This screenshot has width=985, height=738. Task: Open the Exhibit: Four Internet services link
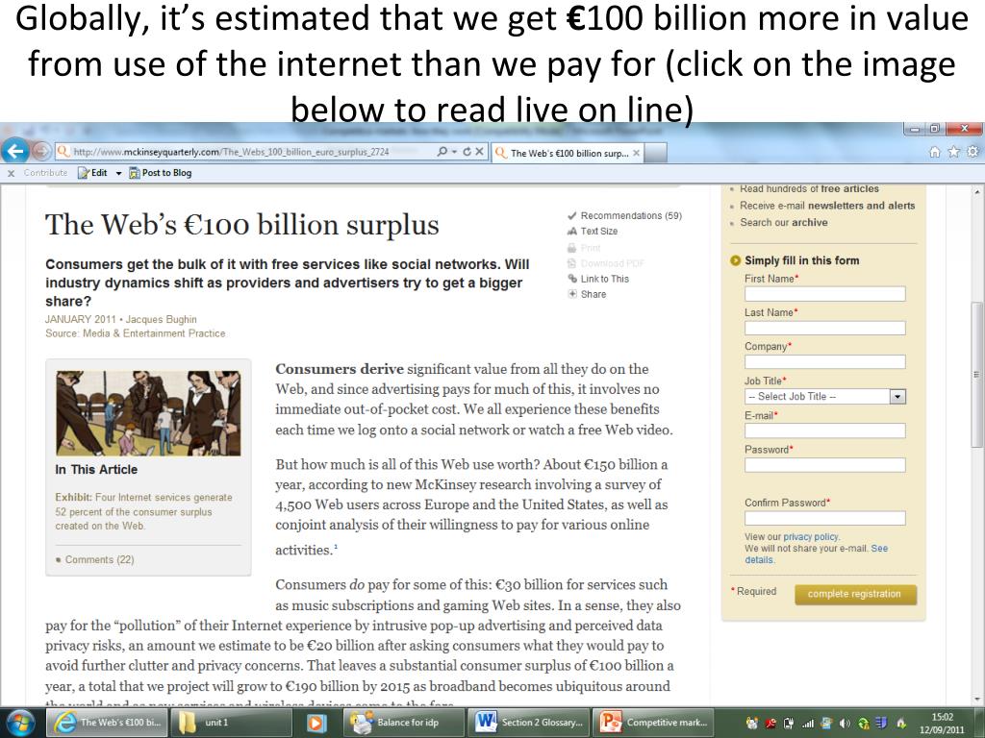pyautogui.click(x=144, y=511)
